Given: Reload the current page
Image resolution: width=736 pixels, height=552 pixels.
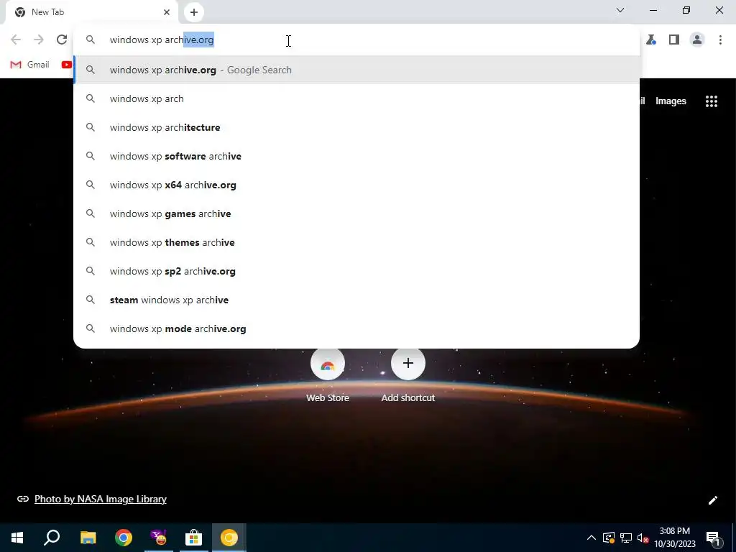Looking at the screenshot, I should coord(62,40).
